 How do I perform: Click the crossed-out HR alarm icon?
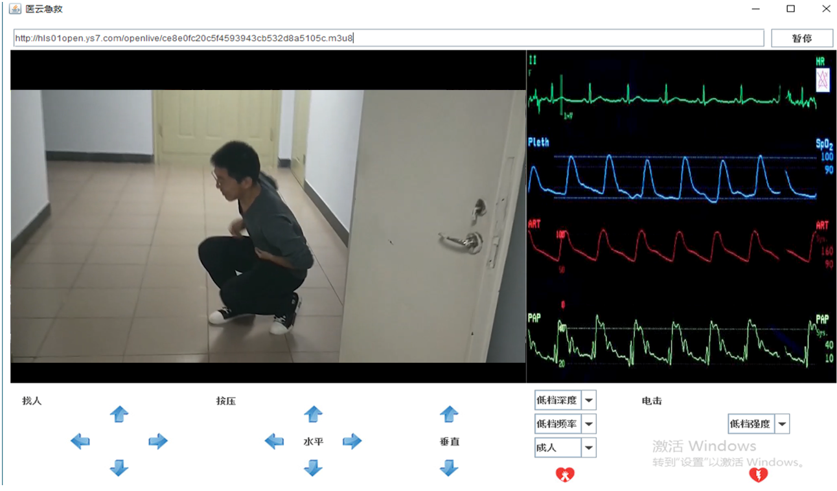pyautogui.click(x=822, y=81)
